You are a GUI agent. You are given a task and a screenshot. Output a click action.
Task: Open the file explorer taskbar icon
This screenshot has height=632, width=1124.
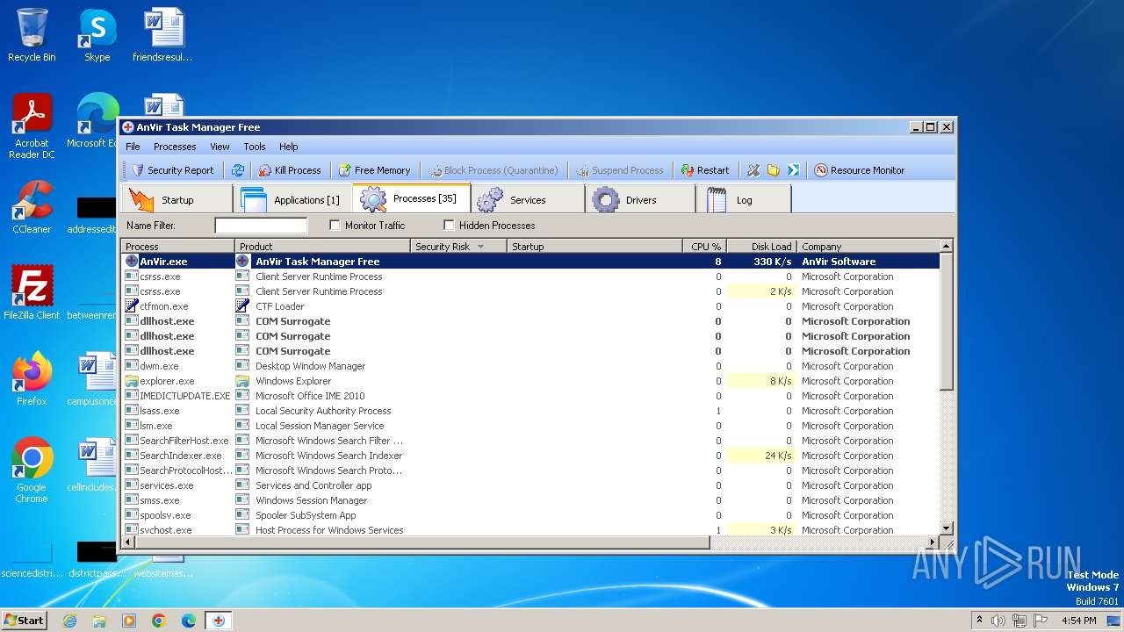tap(99, 621)
